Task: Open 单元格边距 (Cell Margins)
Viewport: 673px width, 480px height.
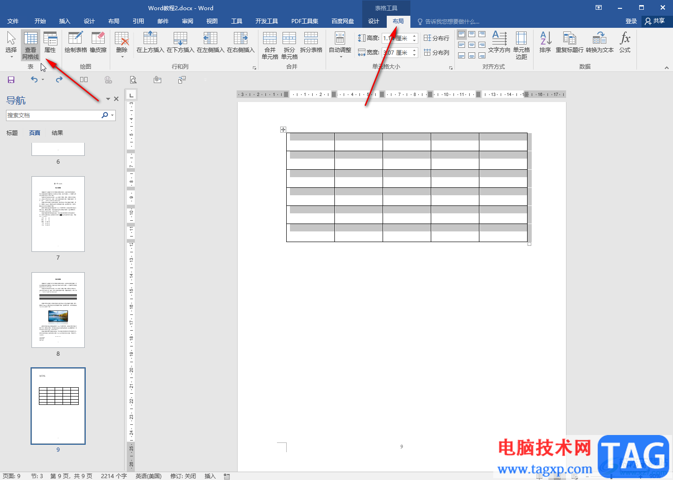Action: (522, 45)
